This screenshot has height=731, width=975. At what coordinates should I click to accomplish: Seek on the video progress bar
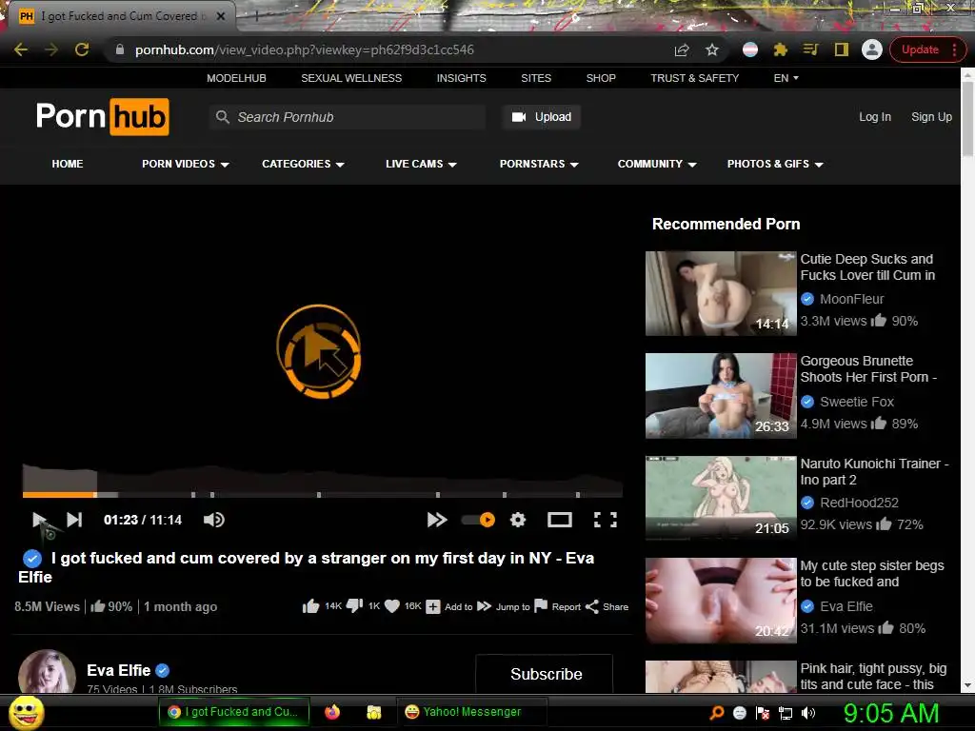point(323,495)
